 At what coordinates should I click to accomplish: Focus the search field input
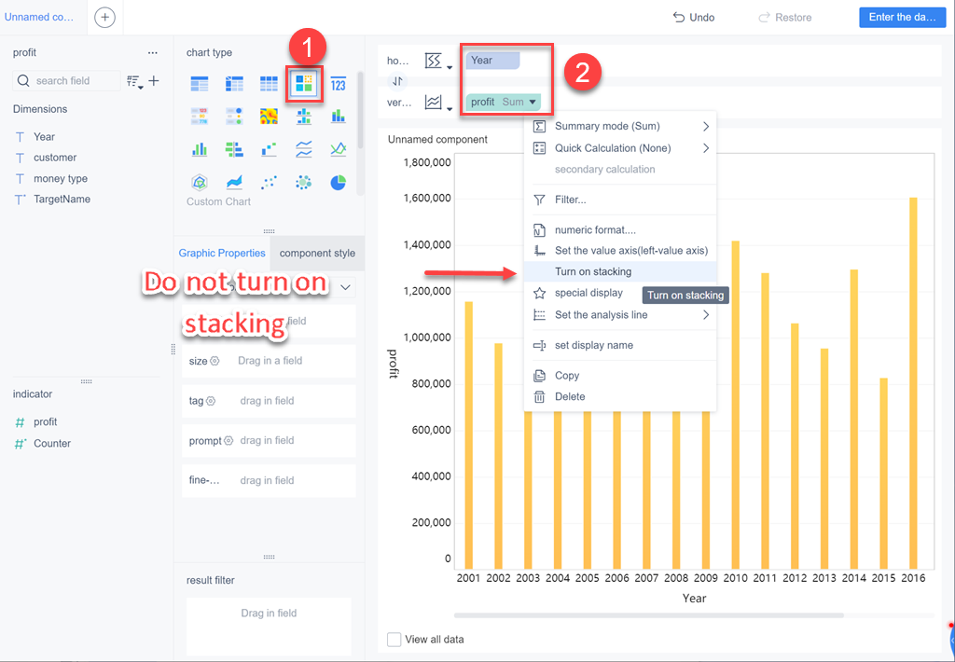[66, 81]
